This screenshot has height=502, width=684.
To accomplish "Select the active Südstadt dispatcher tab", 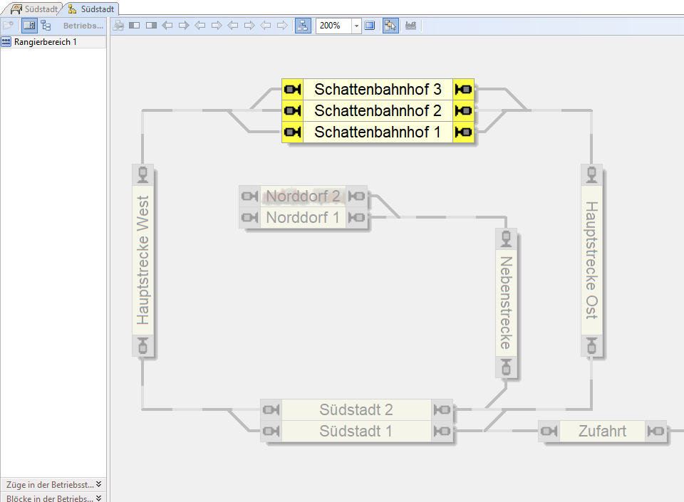I will click(91, 9).
